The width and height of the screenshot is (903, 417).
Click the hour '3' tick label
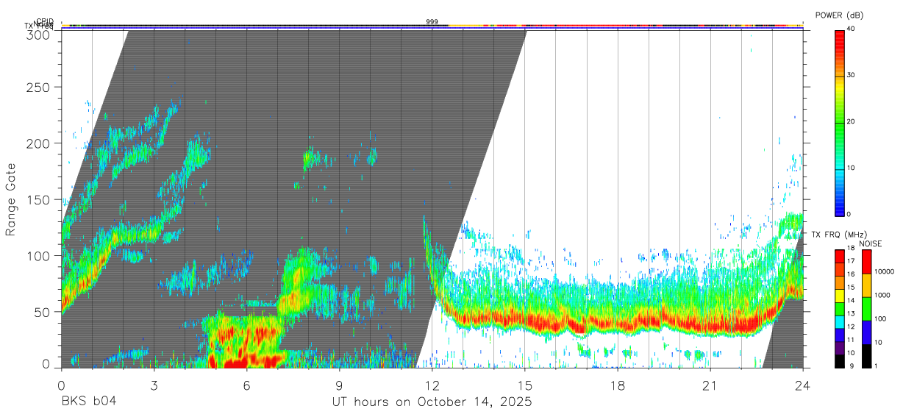click(154, 385)
